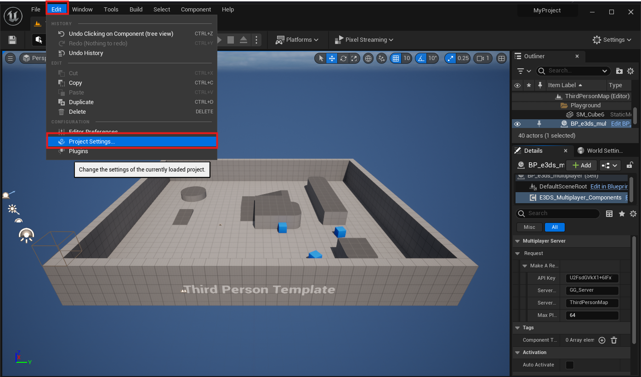Add new folder in Outliner
The image size is (641, 377).
tap(619, 71)
